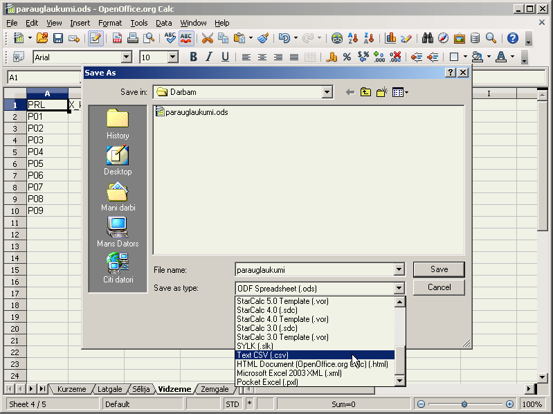Toggle Justified alignment
553x414 pixels.
click(294, 57)
